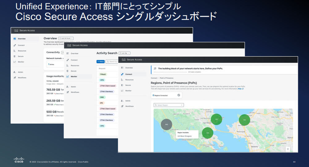Click the US West (Oregon) tooltip on the map
Screen dimensions: 309x167
(x=187, y=135)
